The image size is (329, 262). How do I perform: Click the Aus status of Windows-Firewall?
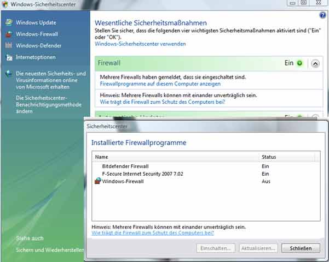point(266,181)
